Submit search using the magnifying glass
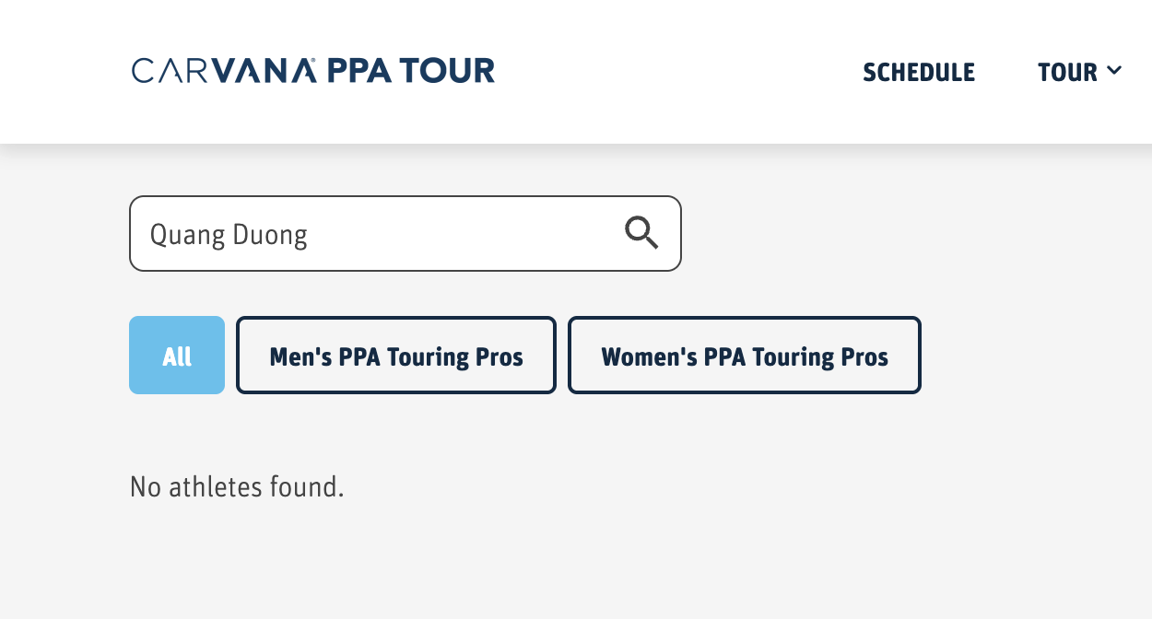Viewport: 1152px width, 619px height. [x=641, y=233]
